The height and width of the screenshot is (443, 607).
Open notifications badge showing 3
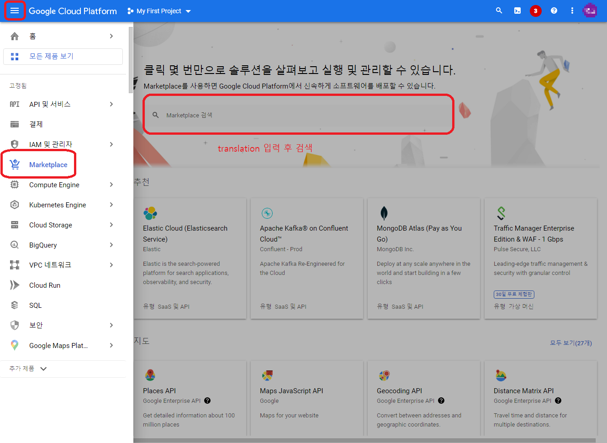535,11
